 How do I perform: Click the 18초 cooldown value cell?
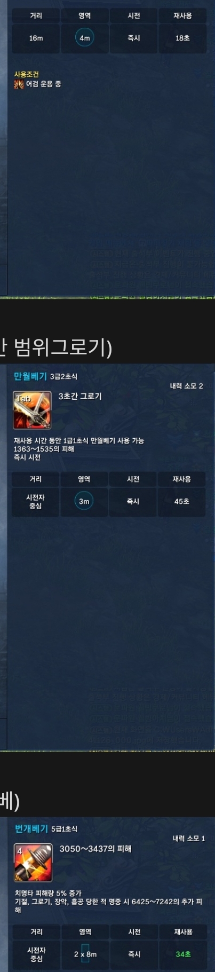click(182, 38)
